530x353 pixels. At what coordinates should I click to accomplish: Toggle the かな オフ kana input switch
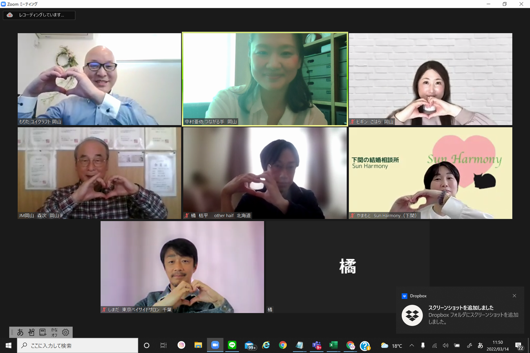coord(54,332)
